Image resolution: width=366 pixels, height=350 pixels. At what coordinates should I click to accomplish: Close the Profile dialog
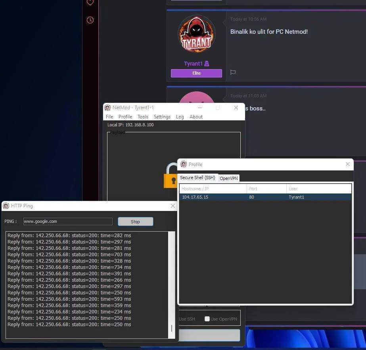347,164
